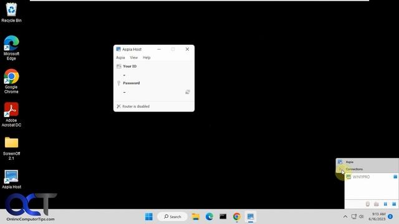This screenshot has width=399, height=224.
Task: Open the notification badge in system tray
Action: (x=390, y=217)
